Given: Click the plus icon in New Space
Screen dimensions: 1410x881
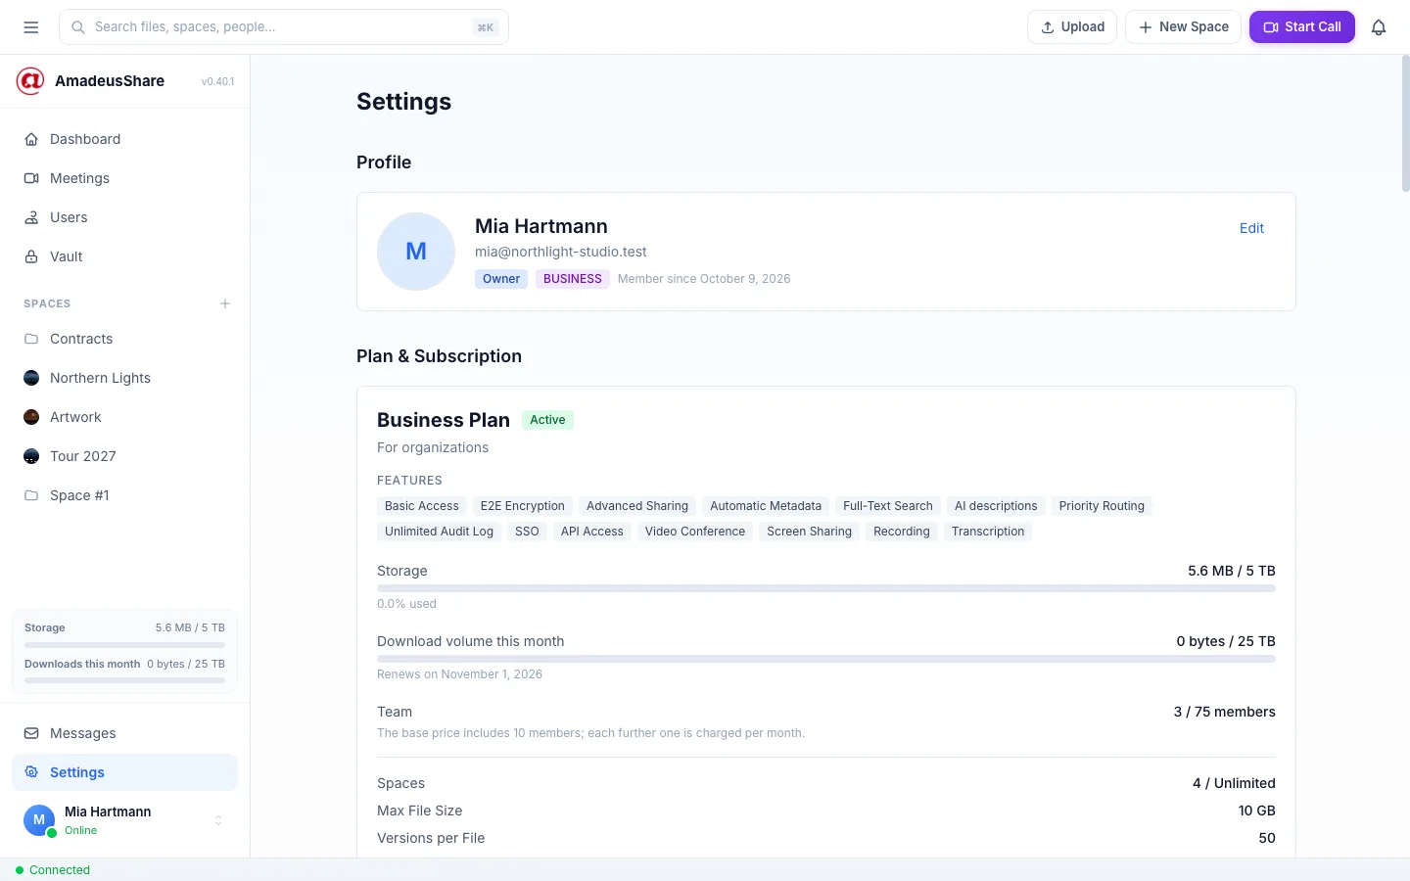Looking at the screenshot, I should (x=1146, y=27).
